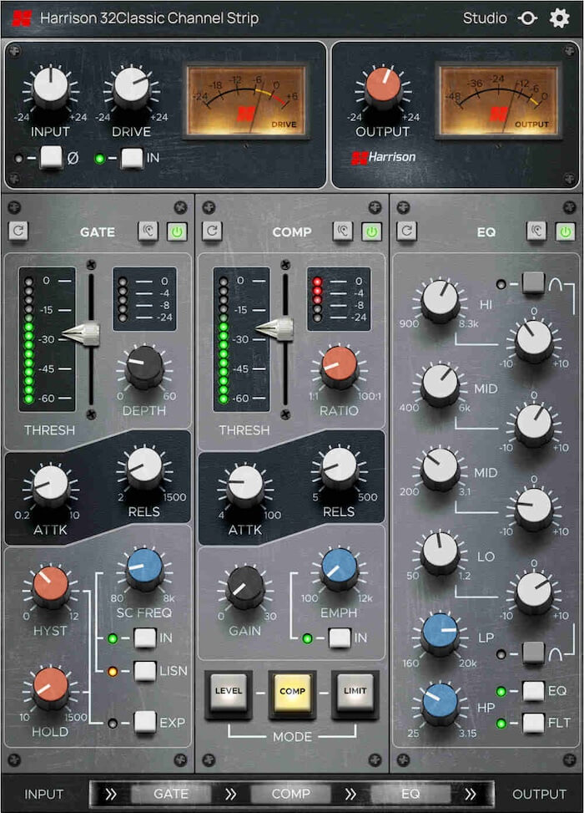584x813 pixels.
Task: Select the LIMIT compressor mode button
Action: coord(355,692)
